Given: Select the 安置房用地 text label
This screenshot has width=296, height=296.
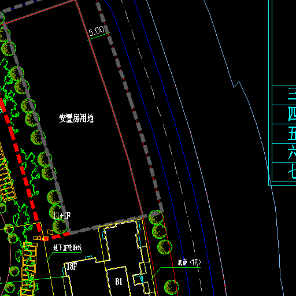Looking at the screenshot, I should click(x=76, y=118).
